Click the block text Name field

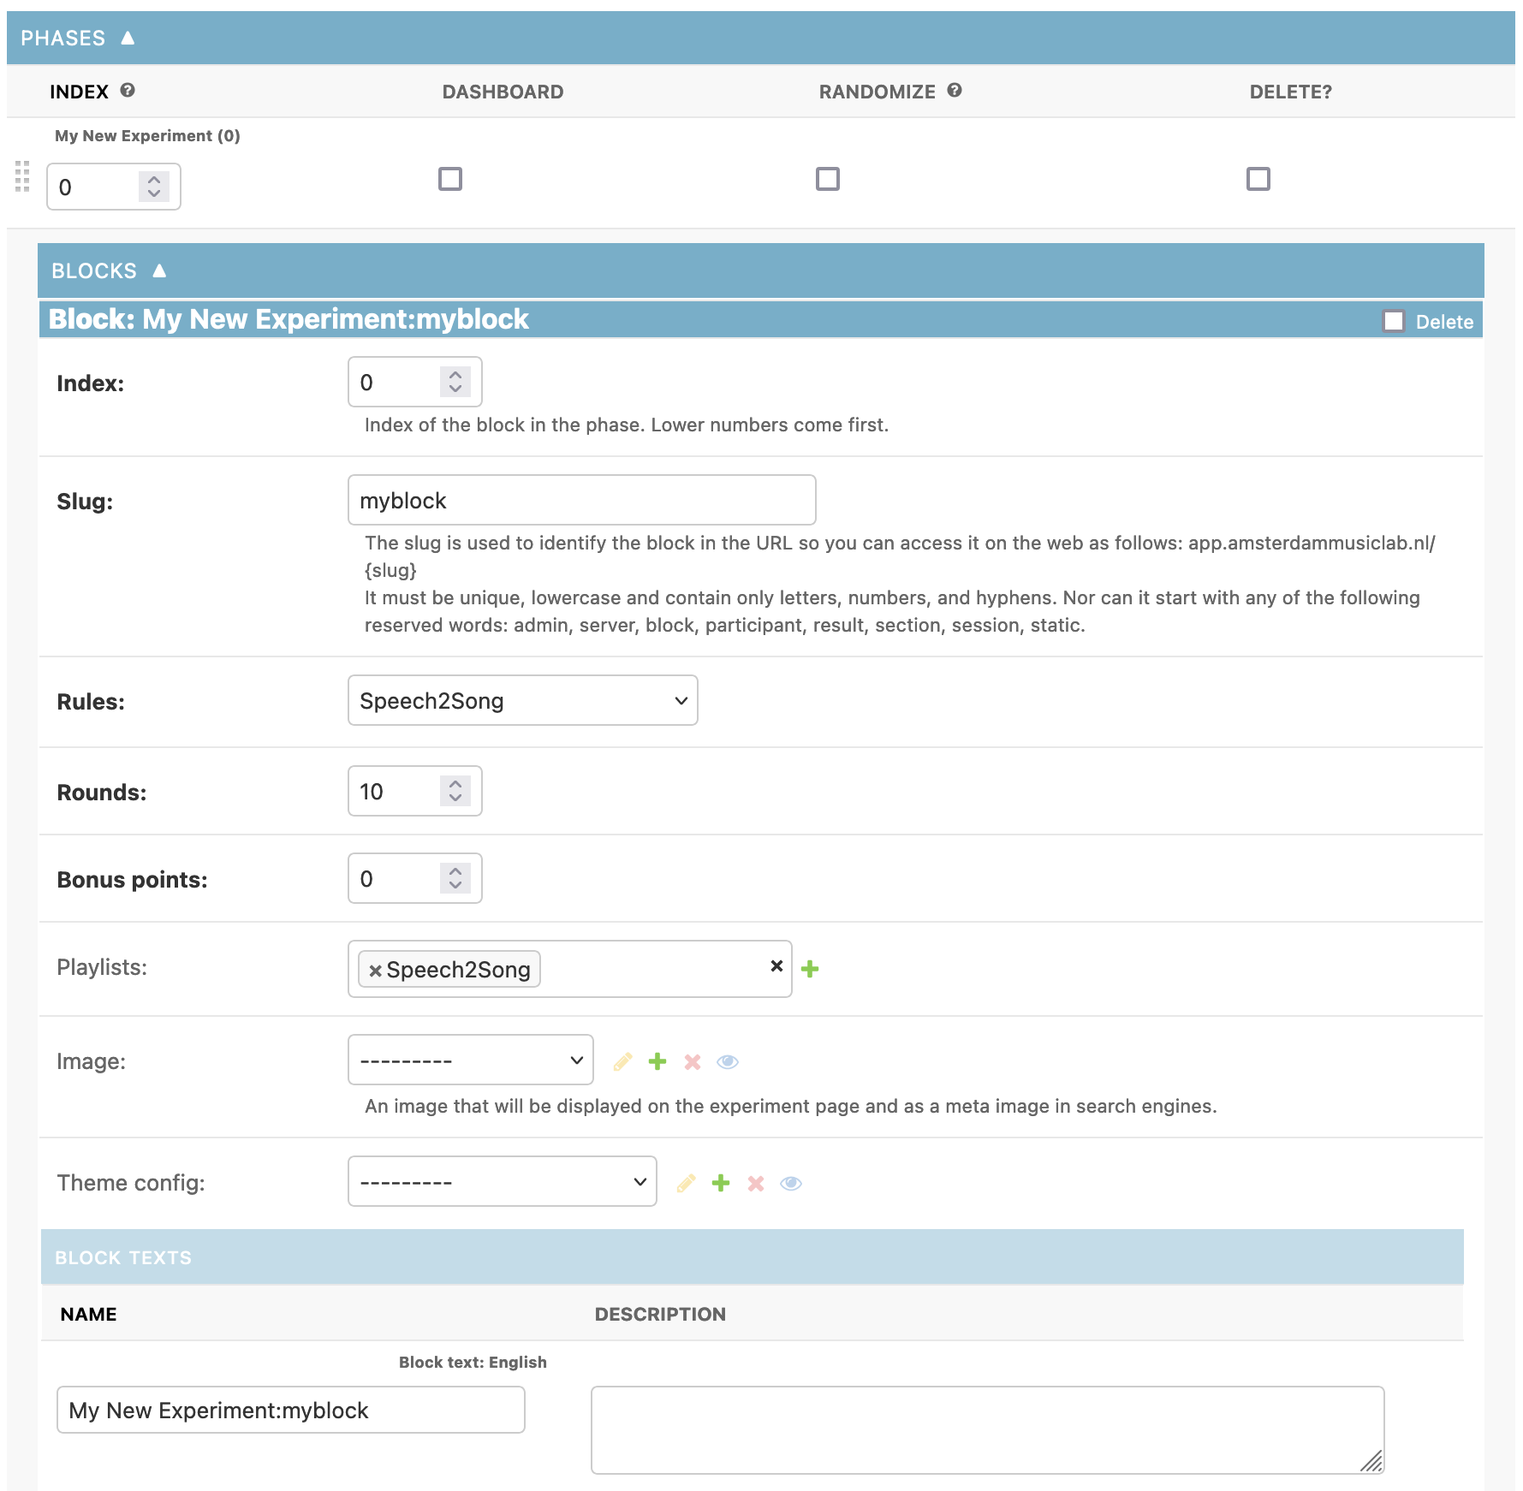tap(291, 1410)
